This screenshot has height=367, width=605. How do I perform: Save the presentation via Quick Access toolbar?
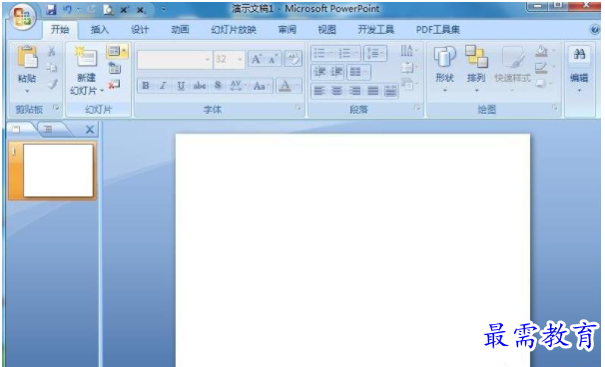(x=51, y=10)
